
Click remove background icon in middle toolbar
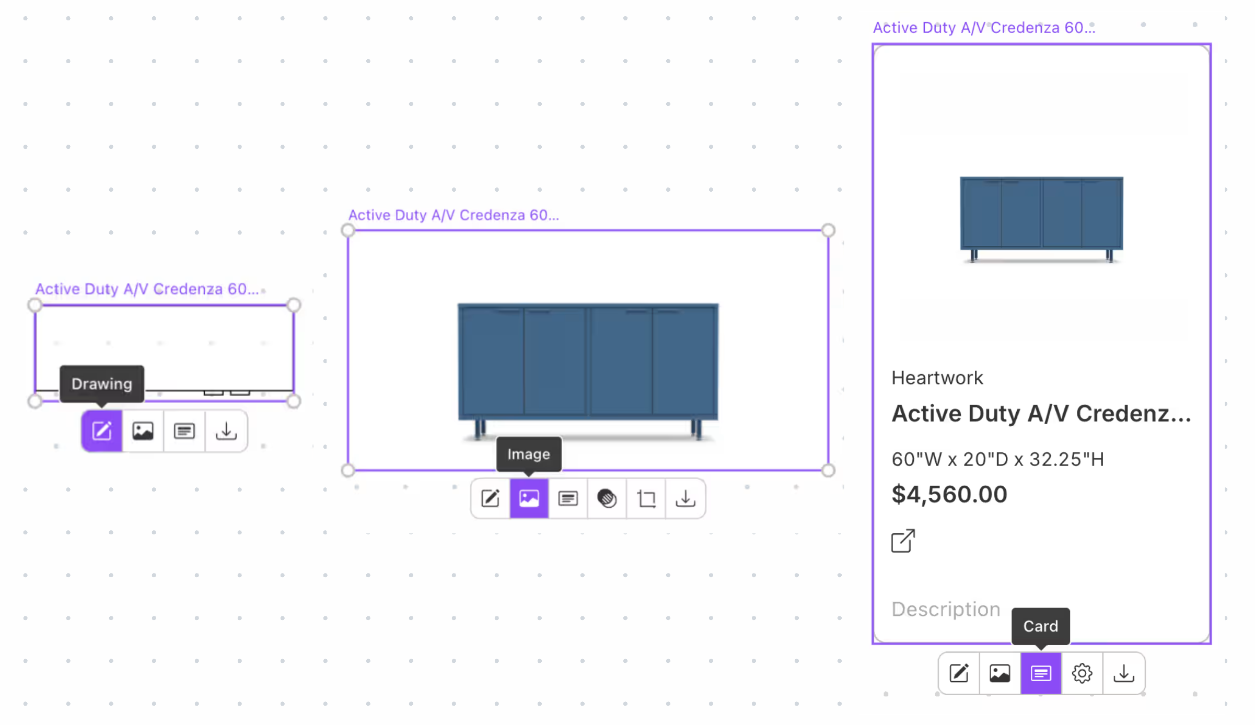[607, 498]
